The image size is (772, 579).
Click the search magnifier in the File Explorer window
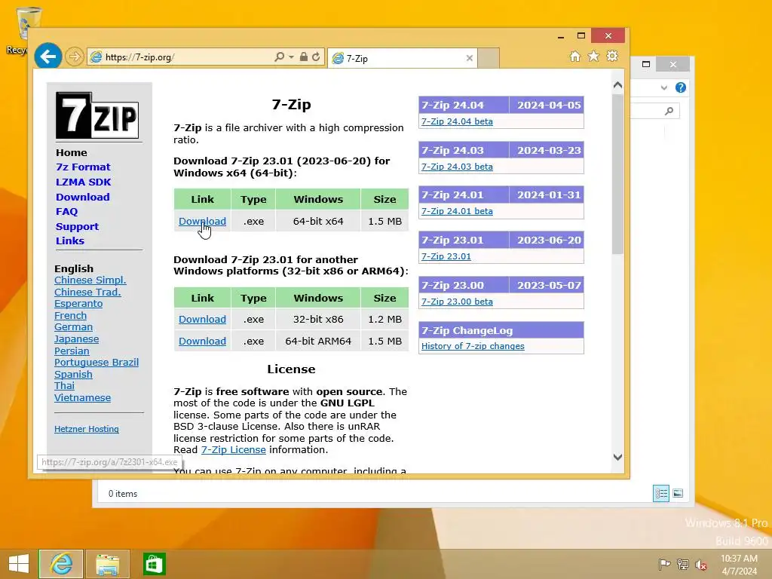click(x=669, y=111)
